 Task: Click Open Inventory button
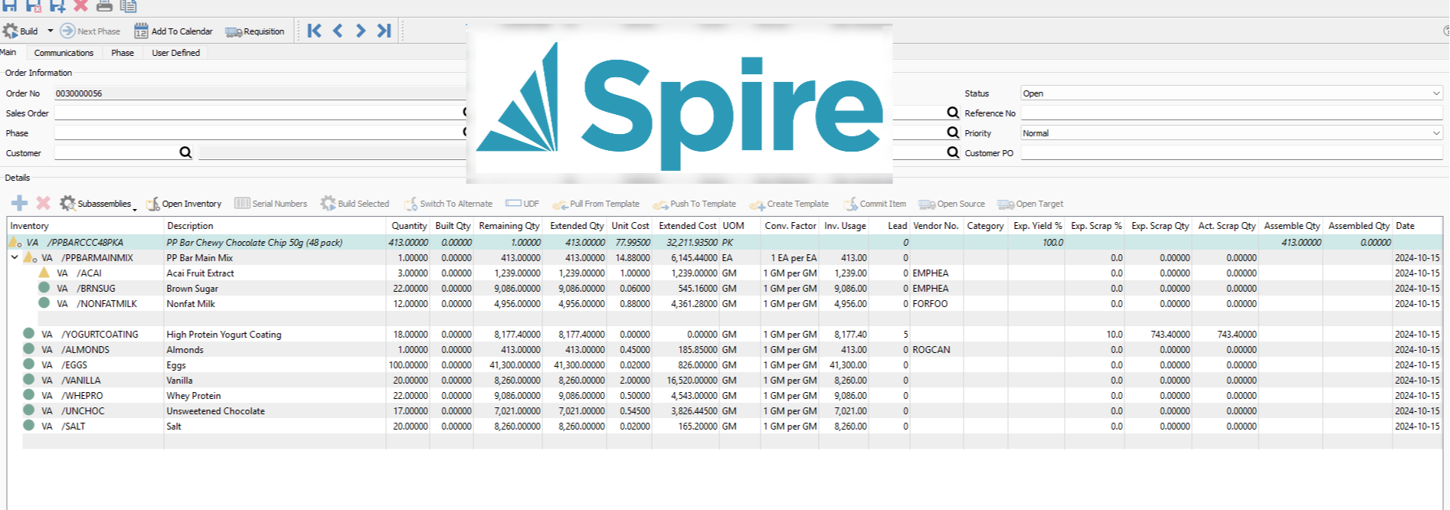coord(184,204)
